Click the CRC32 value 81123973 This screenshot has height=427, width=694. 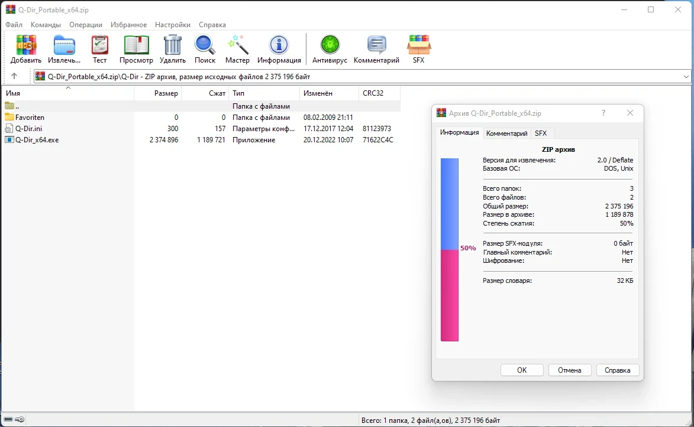pos(377,129)
